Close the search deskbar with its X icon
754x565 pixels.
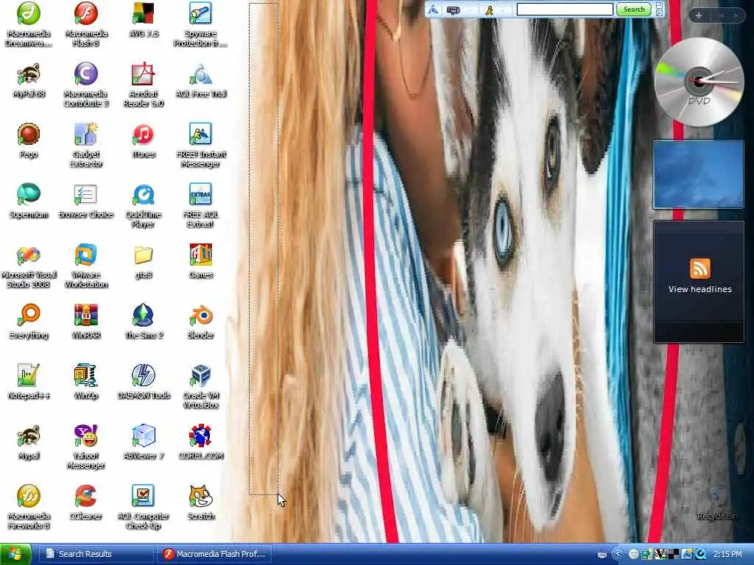tap(659, 13)
